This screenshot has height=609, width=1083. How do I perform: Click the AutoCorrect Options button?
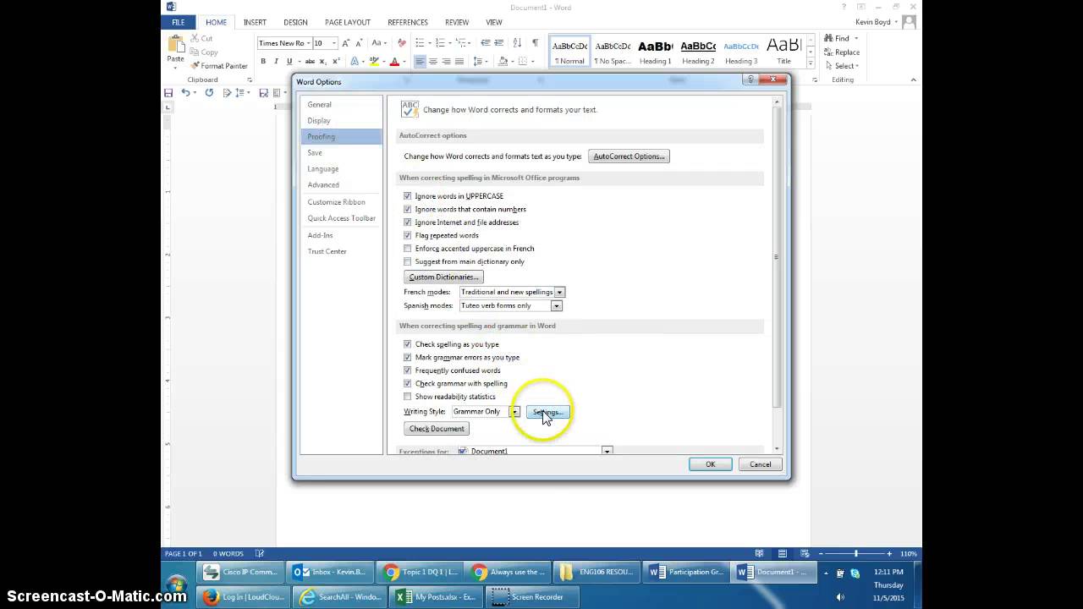[629, 156]
